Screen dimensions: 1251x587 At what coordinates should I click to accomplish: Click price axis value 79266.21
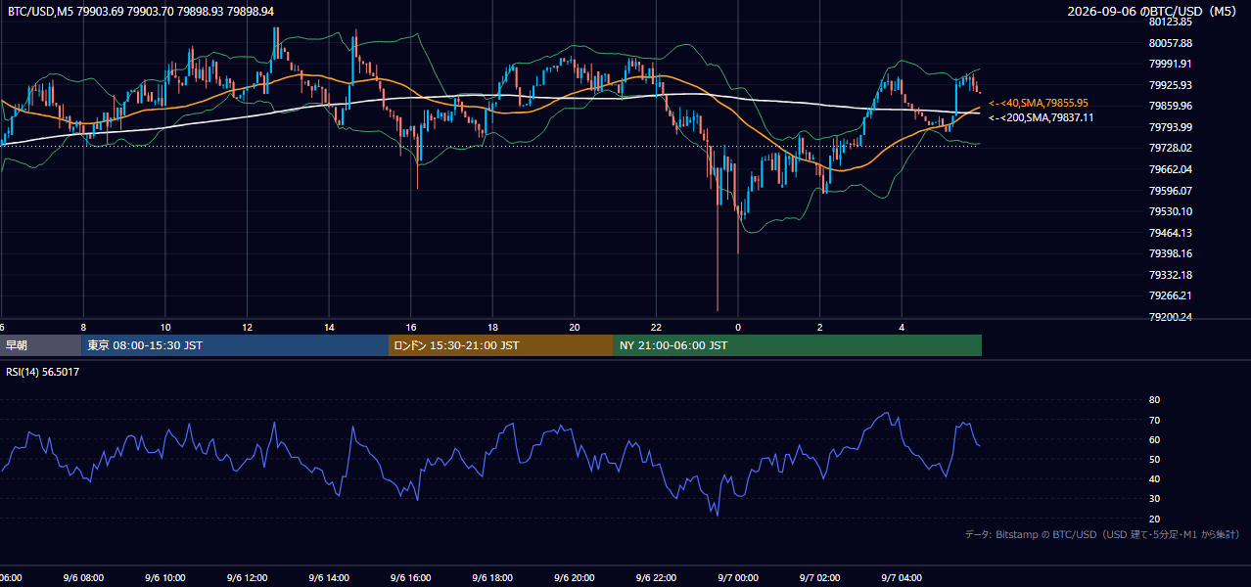click(x=1170, y=295)
